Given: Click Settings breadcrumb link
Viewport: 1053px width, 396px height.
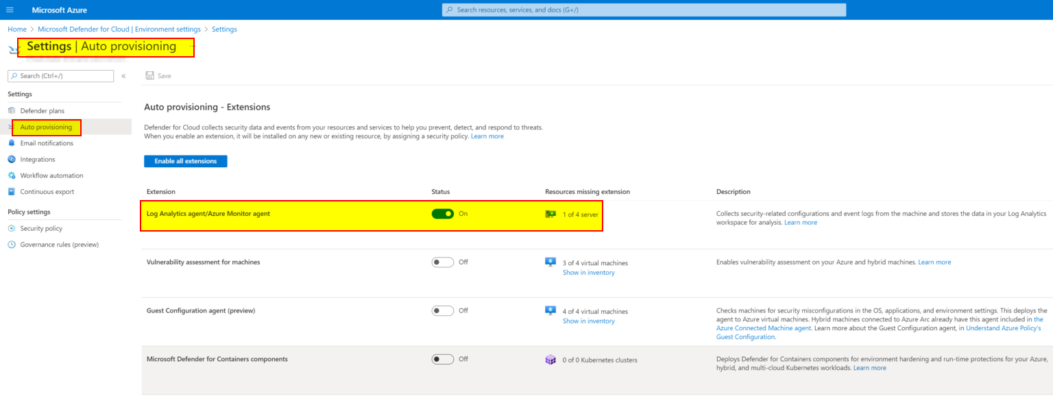Looking at the screenshot, I should point(224,29).
